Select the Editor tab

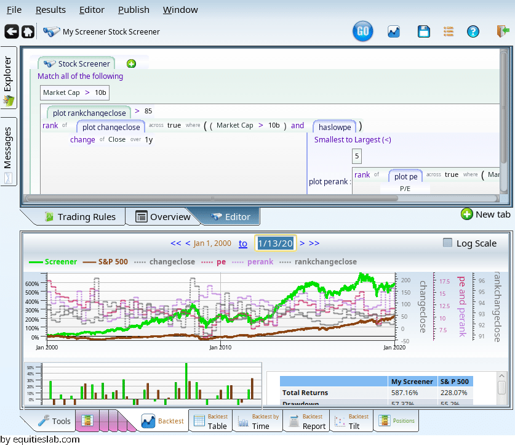[x=230, y=217]
